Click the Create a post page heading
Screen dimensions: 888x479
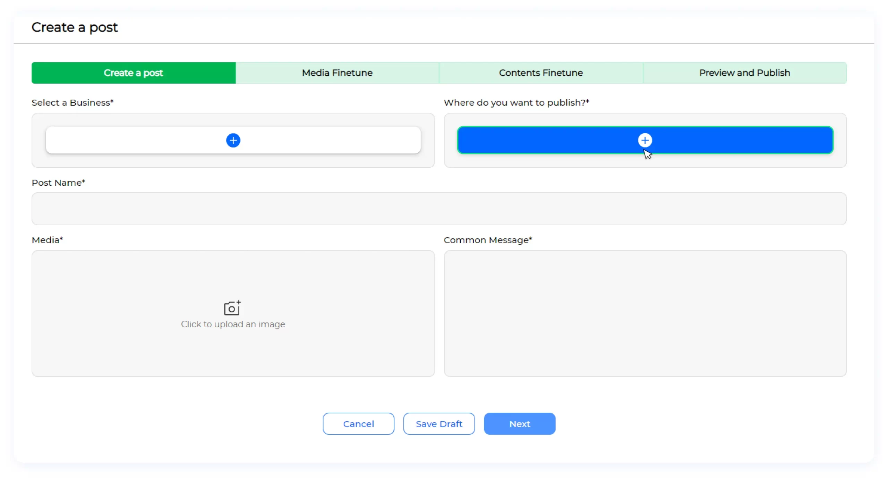pos(75,27)
